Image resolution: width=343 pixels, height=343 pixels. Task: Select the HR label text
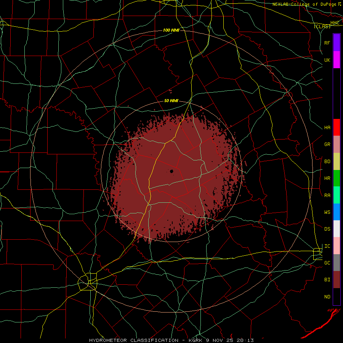pyautogui.click(x=327, y=178)
